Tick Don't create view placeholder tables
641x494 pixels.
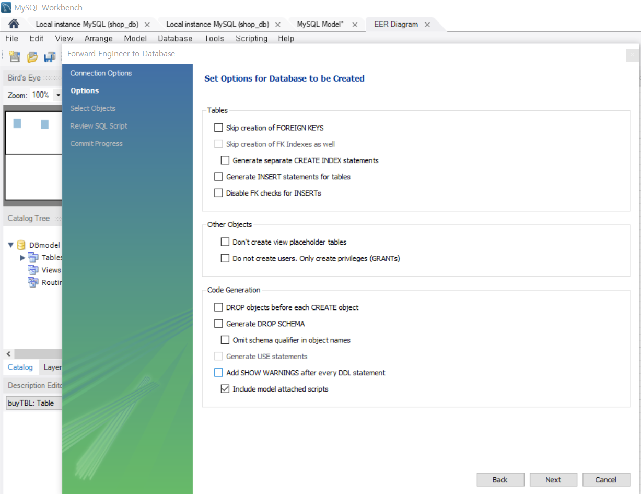click(225, 242)
